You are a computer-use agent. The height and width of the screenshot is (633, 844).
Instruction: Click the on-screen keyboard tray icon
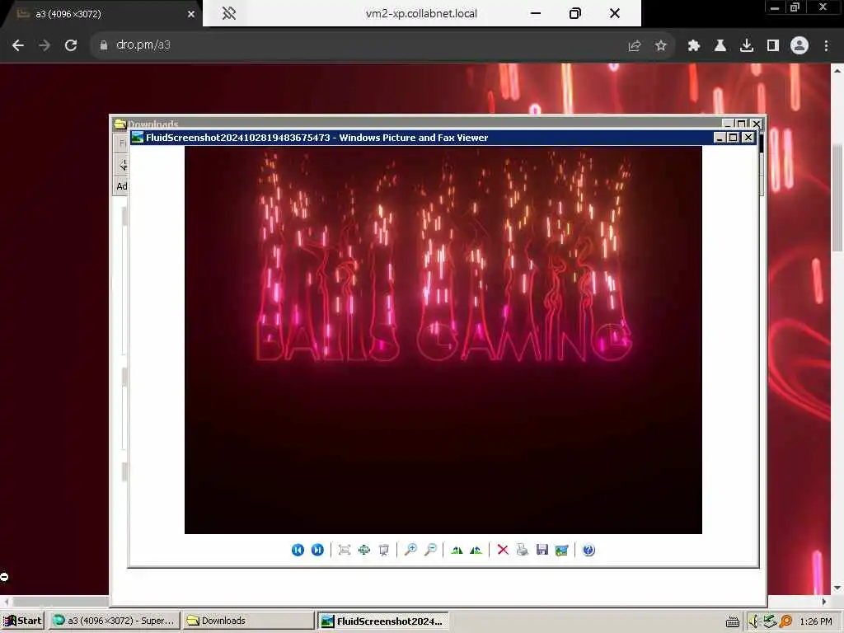point(733,621)
